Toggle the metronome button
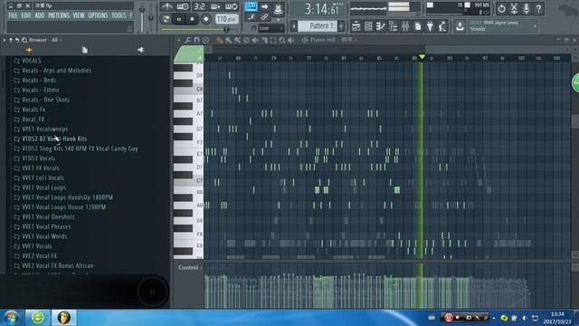 coord(166,6)
